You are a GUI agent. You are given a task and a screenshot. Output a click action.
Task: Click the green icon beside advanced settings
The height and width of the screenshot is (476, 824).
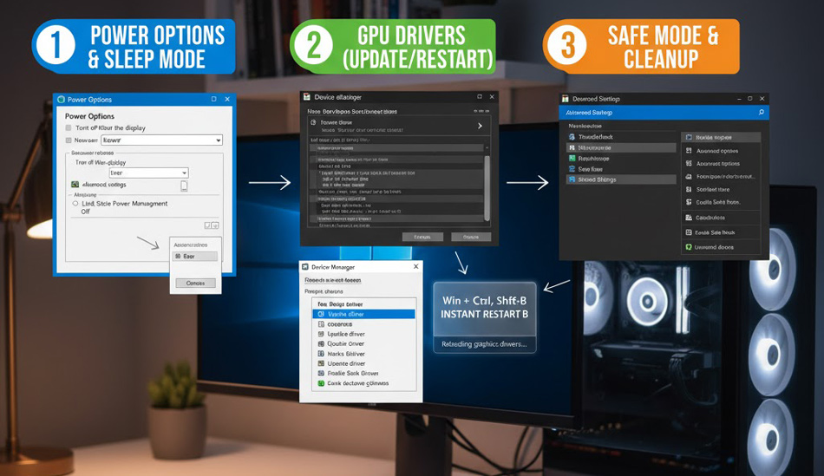point(75,185)
